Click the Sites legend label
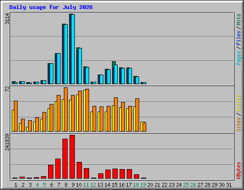 point(239,124)
